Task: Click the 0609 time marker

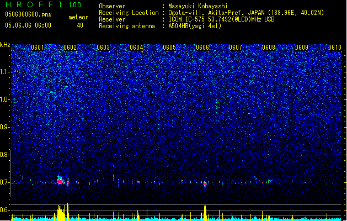Action: tap(302, 48)
